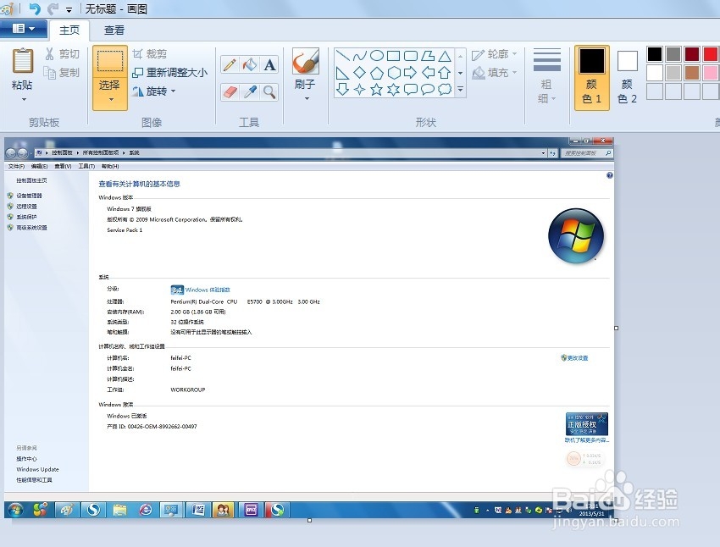Pick the light gray palette swatch
Viewport: 720px width, 547px height.
[673, 73]
